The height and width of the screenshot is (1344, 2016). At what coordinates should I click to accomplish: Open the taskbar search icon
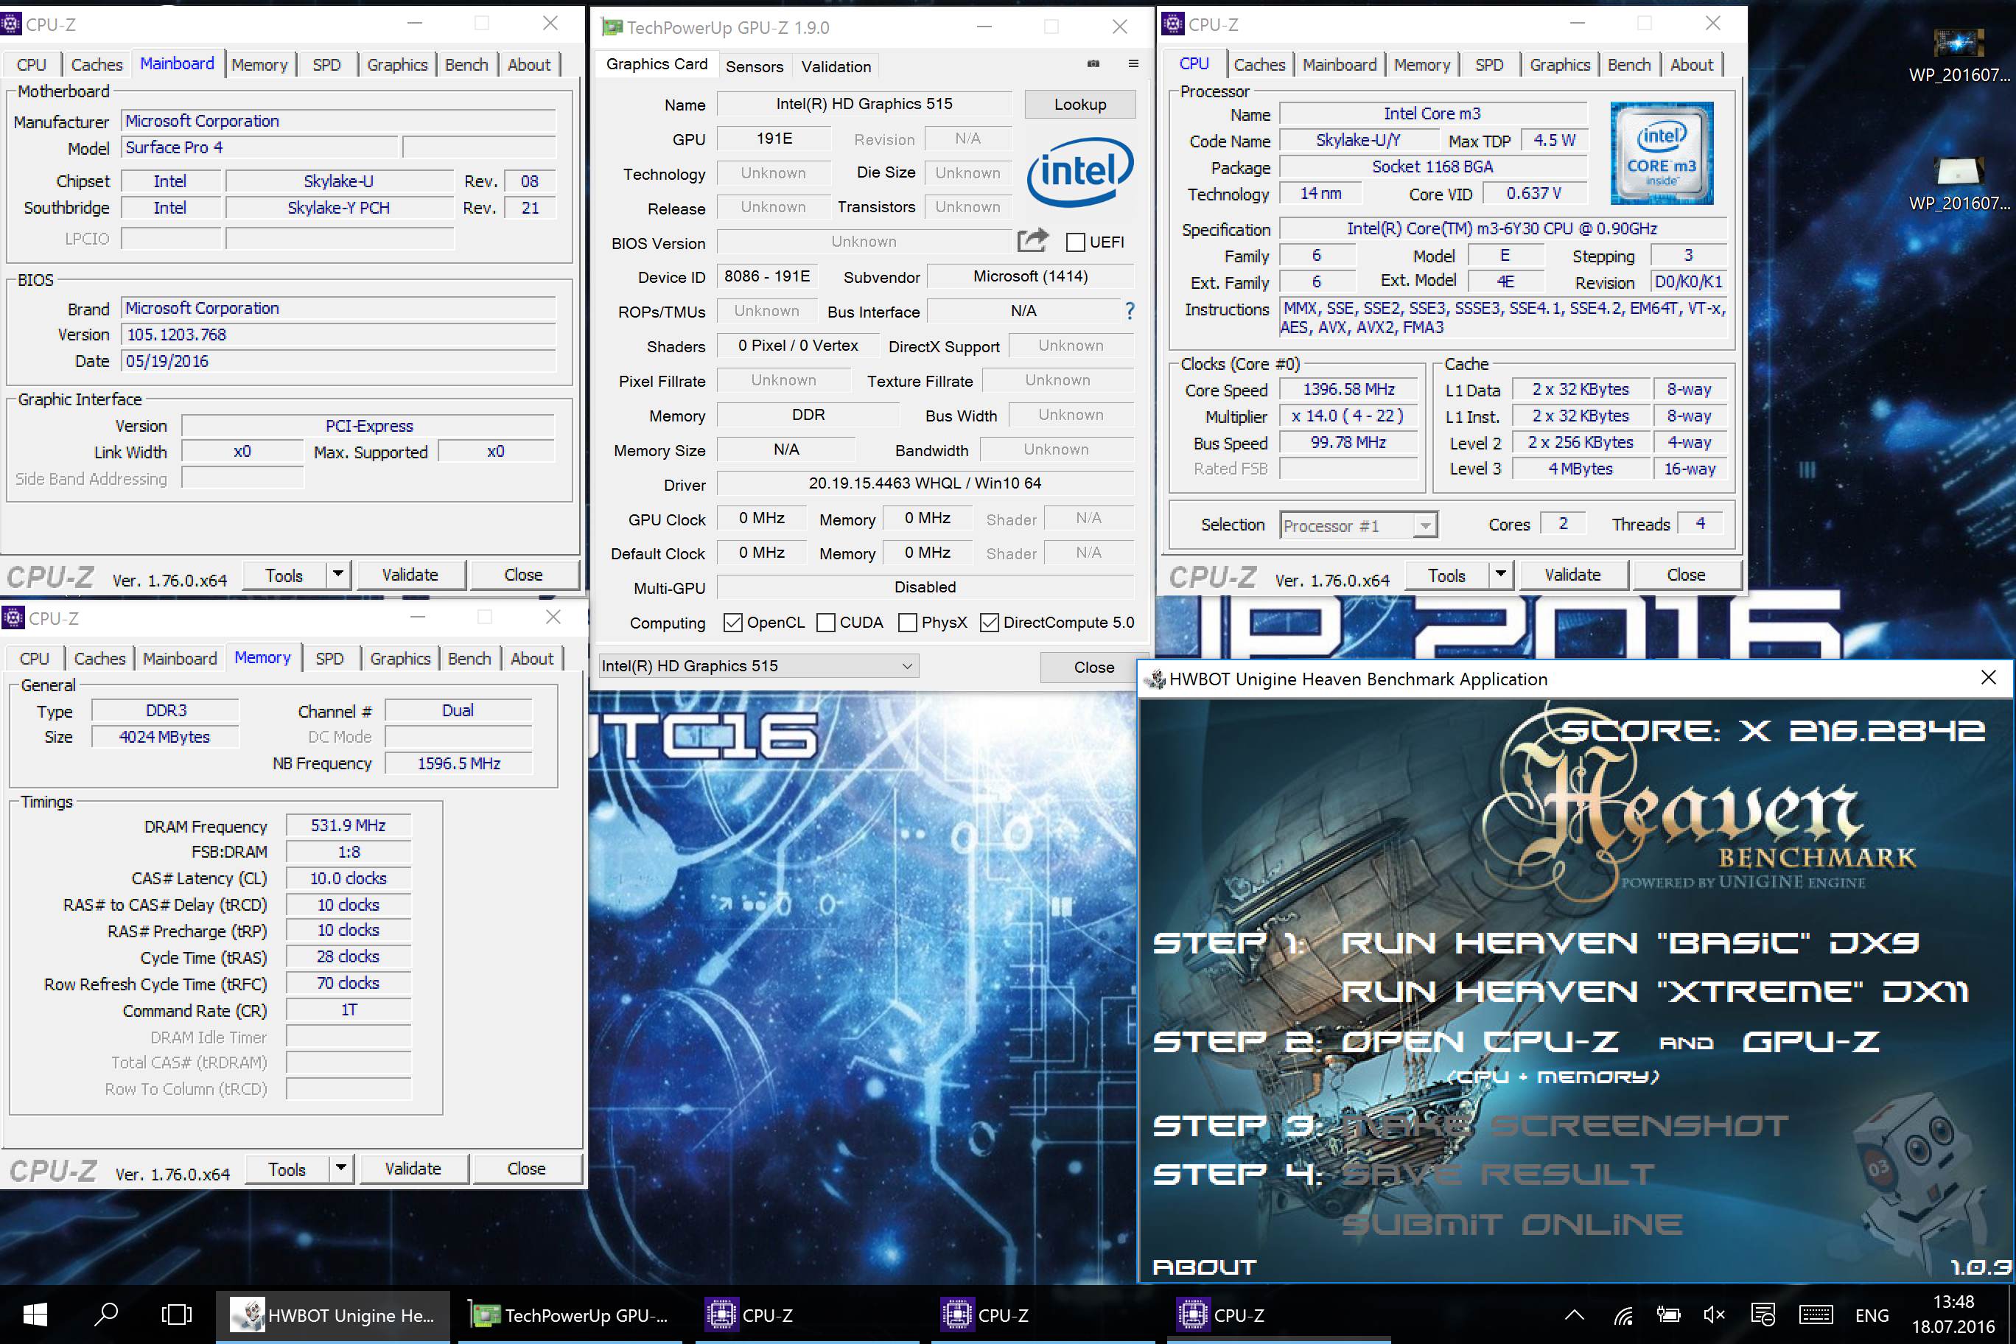(106, 1315)
